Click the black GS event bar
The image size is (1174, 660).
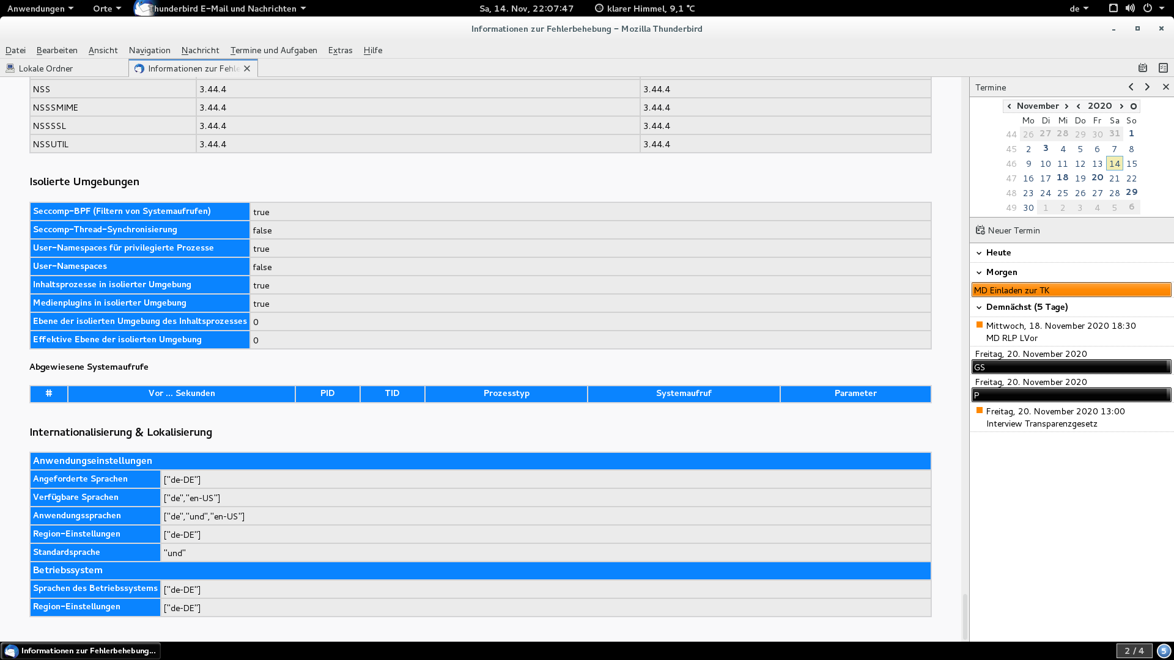1071,367
